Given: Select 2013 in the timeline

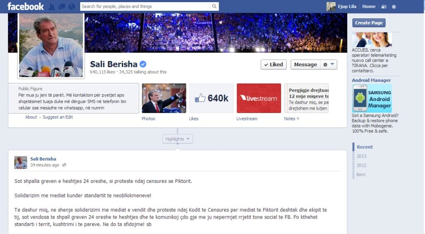Looking at the screenshot, I should click(361, 156).
